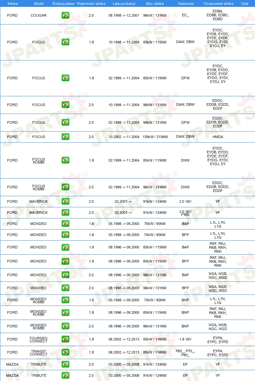Click the Marka column header
The width and height of the screenshot is (255, 381).
tap(13, 4)
